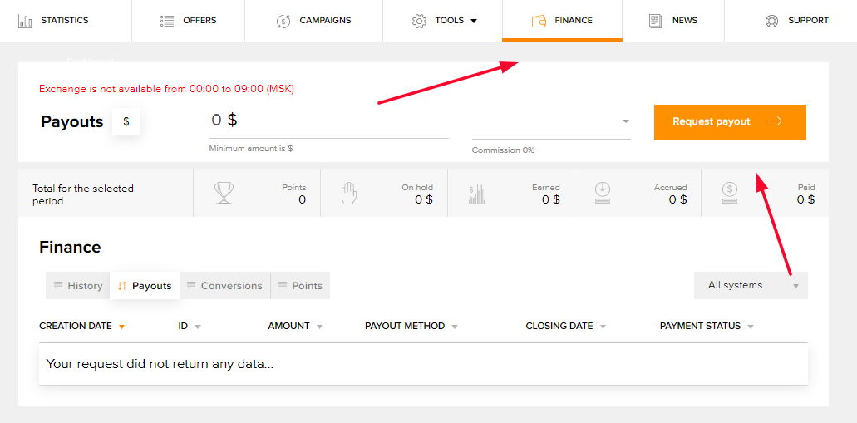Click the Points trophy icon

[x=224, y=193]
